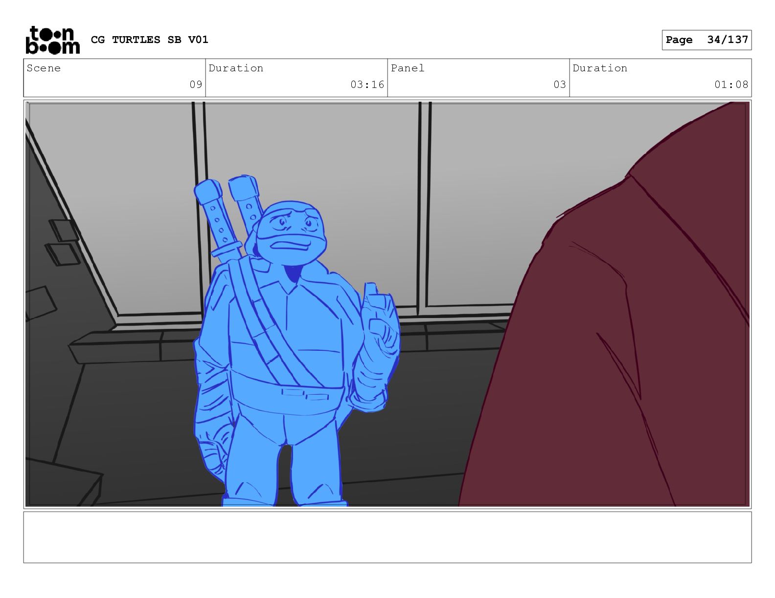Click the empty notes box below the panel

click(387, 537)
